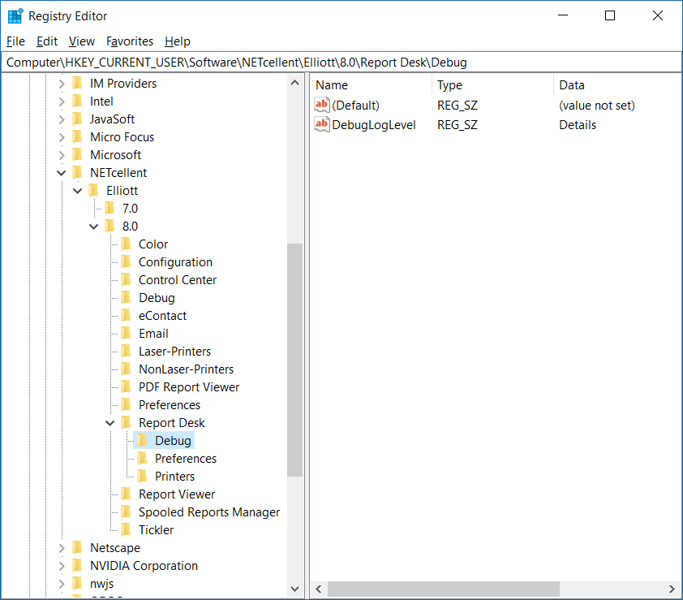The width and height of the screenshot is (683, 600).
Task: Collapse the Elliott key
Action: (x=78, y=191)
